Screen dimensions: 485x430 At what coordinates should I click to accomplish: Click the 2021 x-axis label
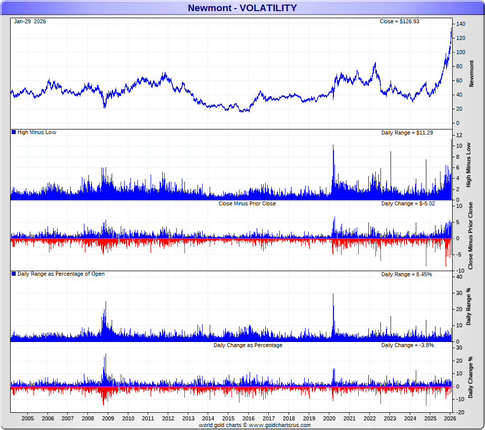[x=350, y=418]
